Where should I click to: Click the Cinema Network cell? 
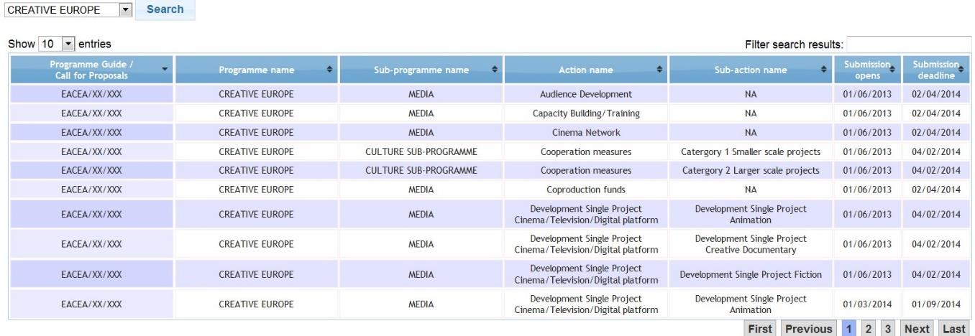pyautogui.click(x=585, y=132)
